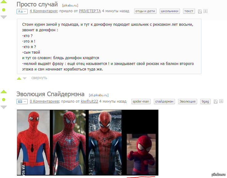Click plus icon next to 9gag tag
The image size is (227, 178).
tap(221, 101)
